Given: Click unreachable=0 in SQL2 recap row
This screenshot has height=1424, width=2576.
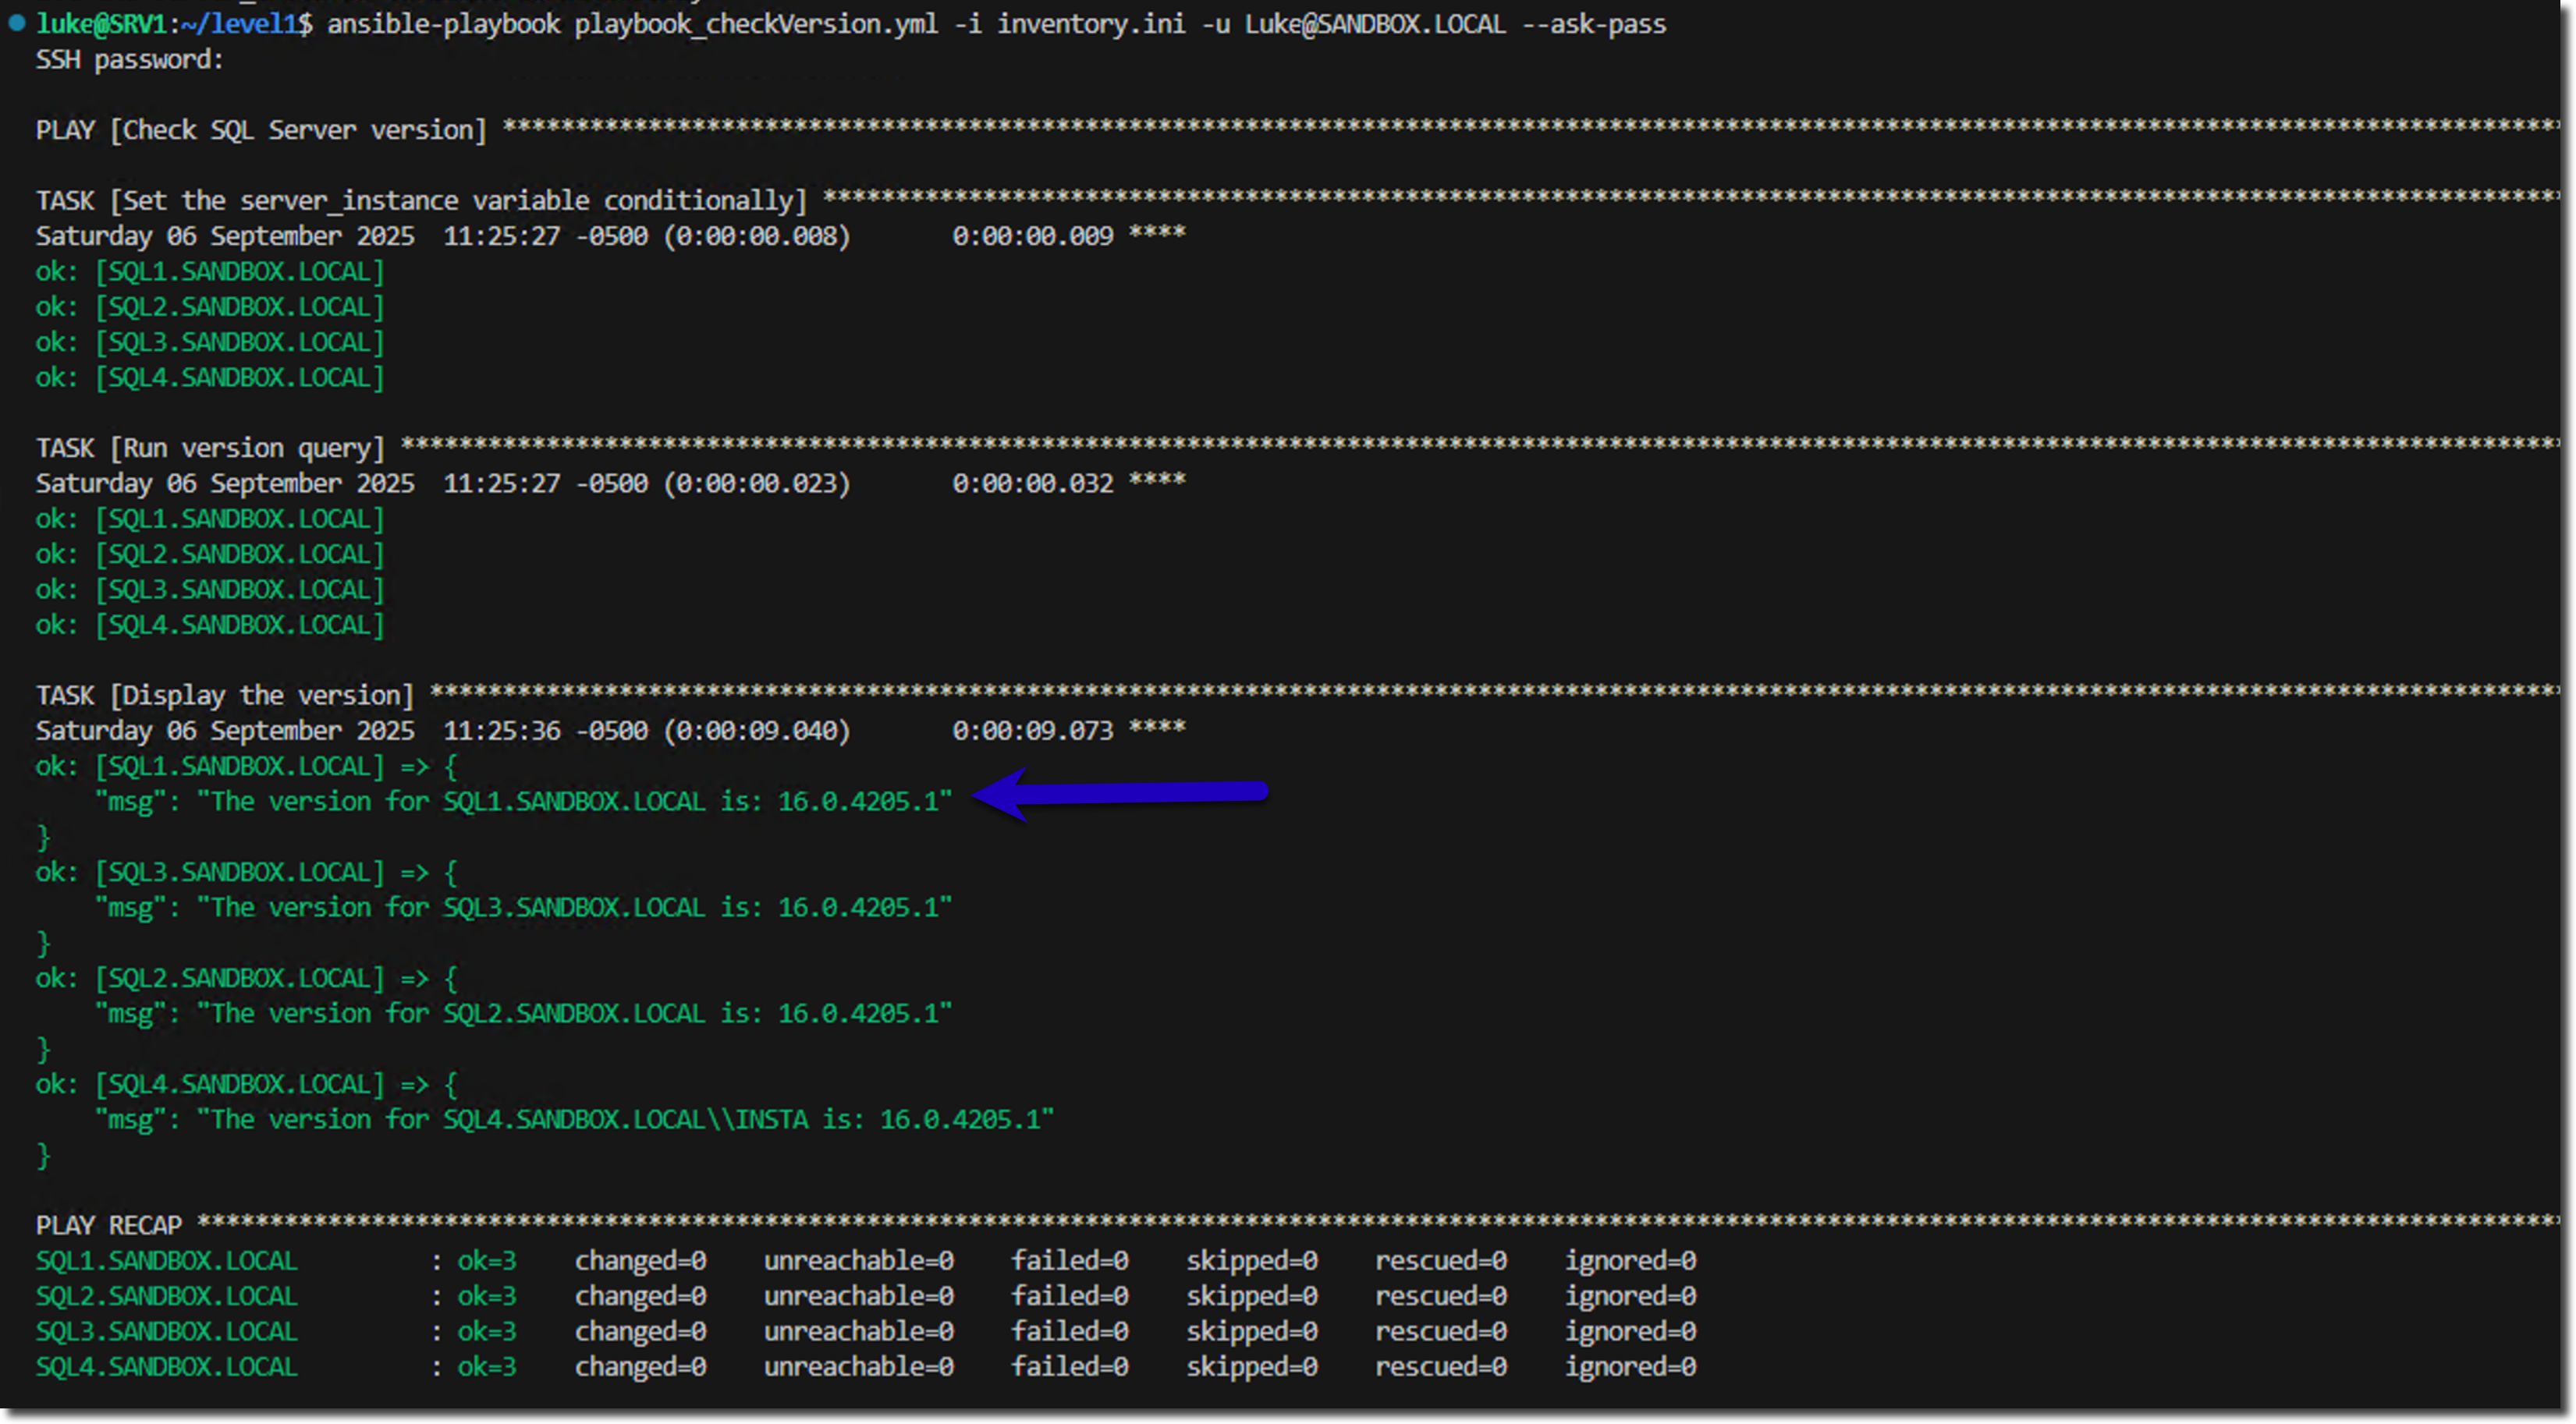Looking at the screenshot, I should coord(858,1296).
